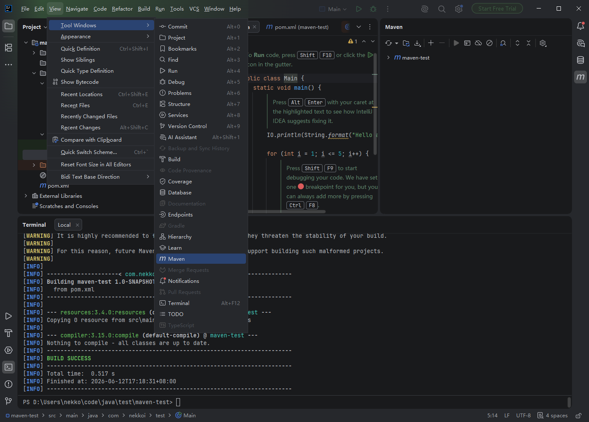Image resolution: width=589 pixels, height=422 pixels.
Task: Click Maven download sources icon
Action: (417, 43)
